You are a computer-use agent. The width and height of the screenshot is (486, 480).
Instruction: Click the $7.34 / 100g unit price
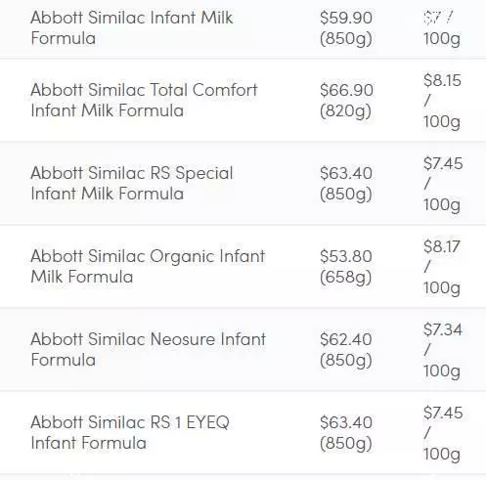click(x=443, y=350)
